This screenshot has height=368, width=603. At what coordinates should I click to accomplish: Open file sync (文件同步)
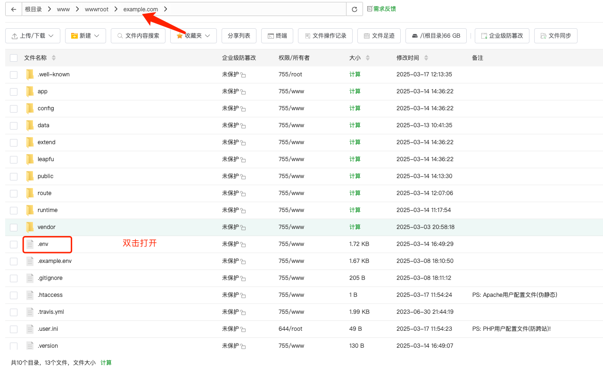(555, 36)
